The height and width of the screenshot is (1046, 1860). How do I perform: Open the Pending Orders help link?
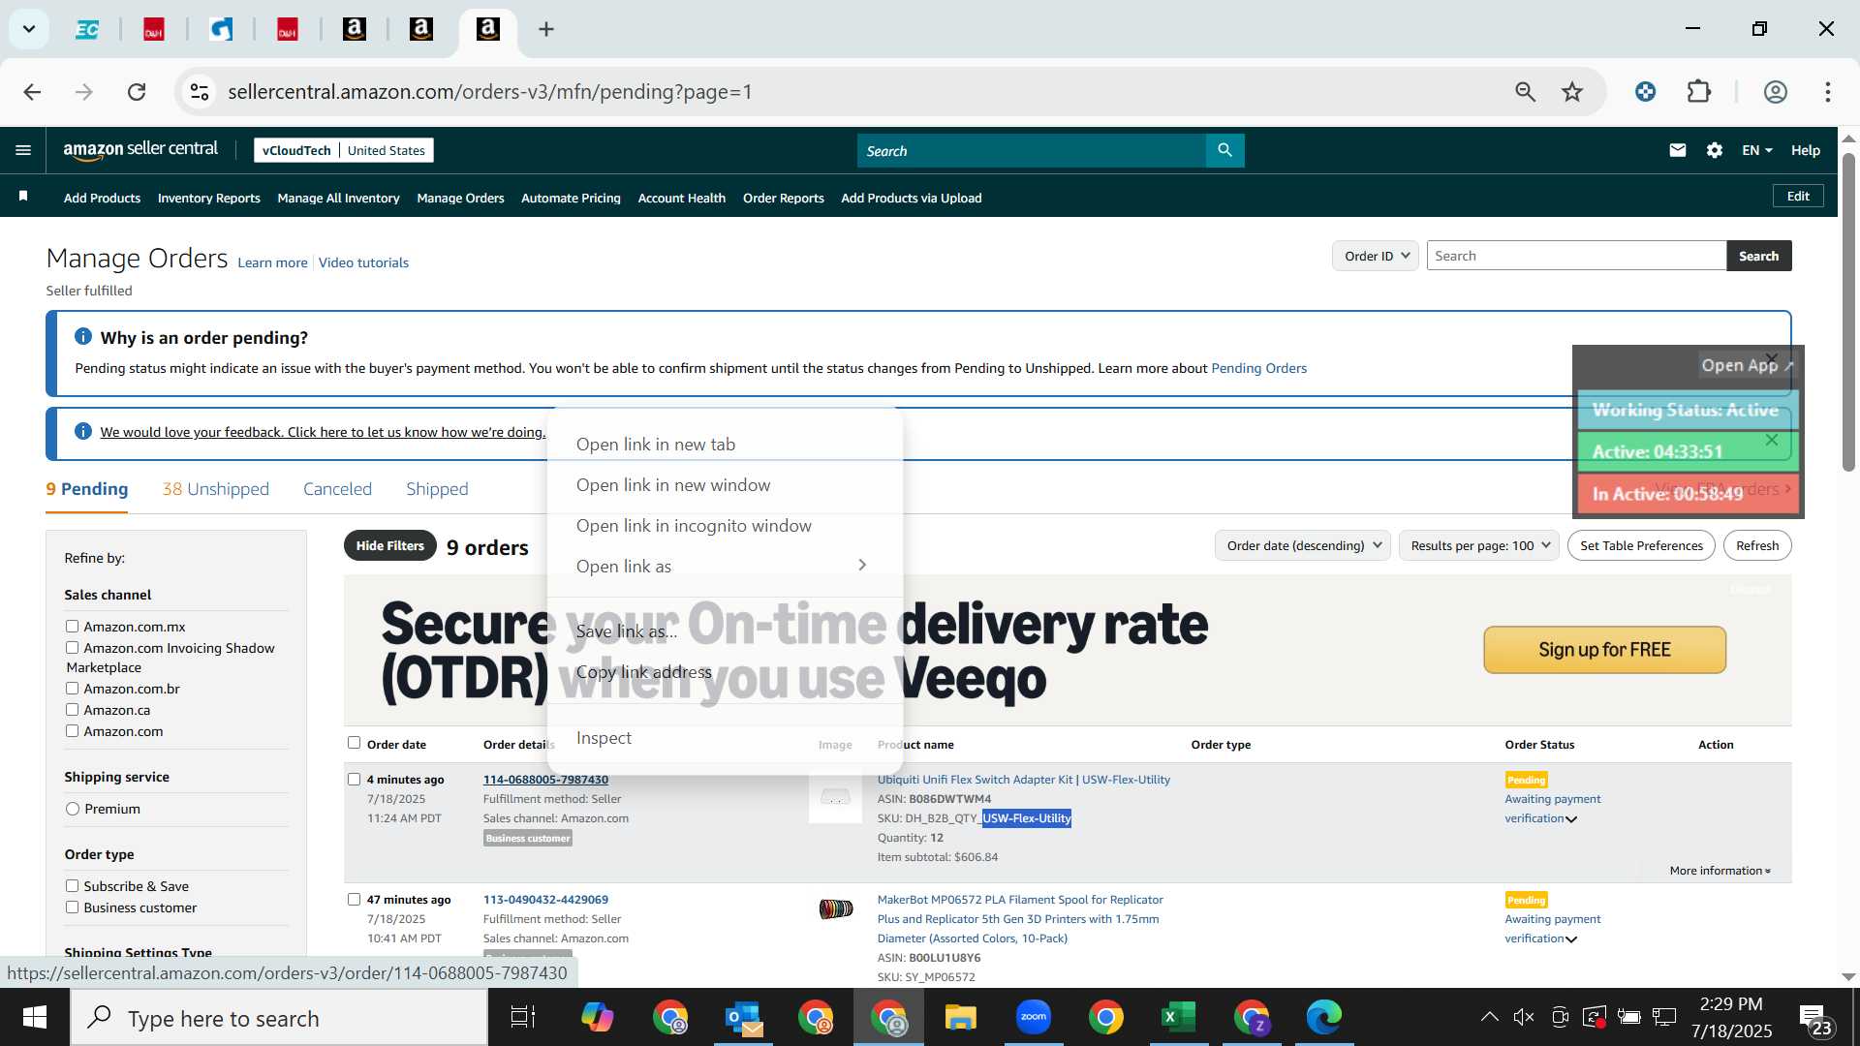point(1258,368)
